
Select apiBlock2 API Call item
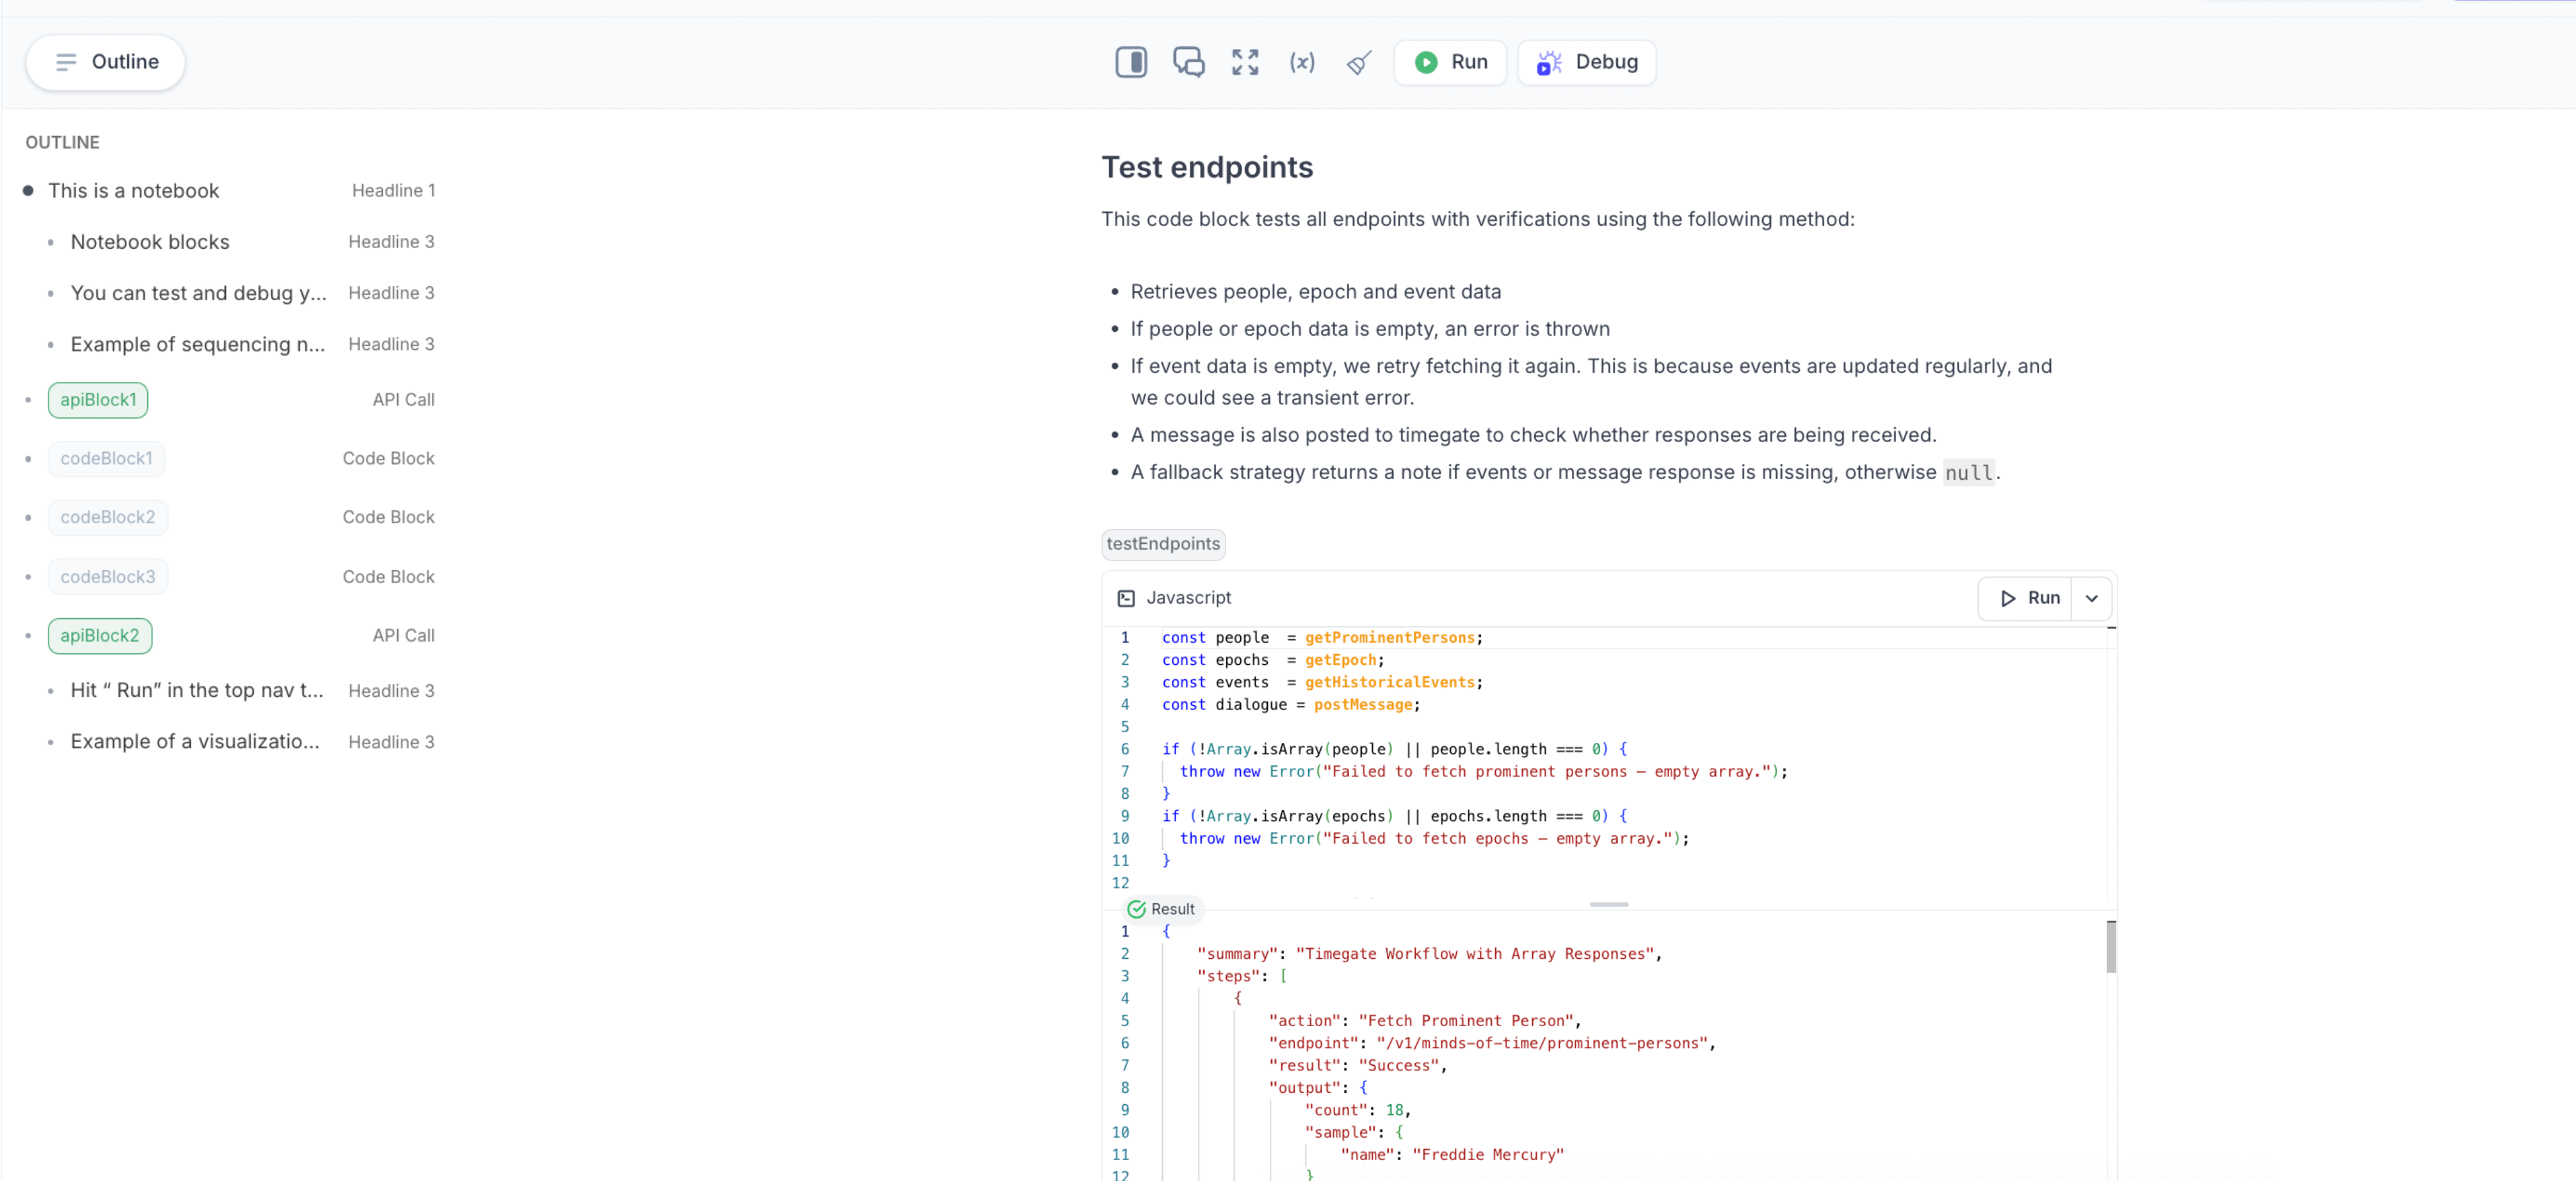tap(100, 636)
